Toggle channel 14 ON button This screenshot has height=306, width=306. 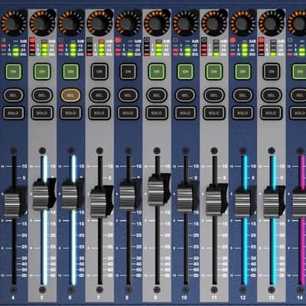coord(299,72)
